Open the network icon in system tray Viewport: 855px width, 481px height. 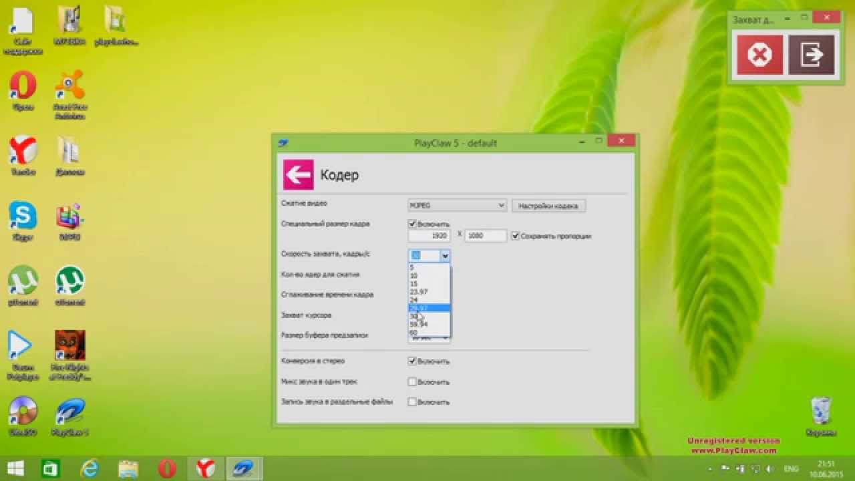(756, 469)
